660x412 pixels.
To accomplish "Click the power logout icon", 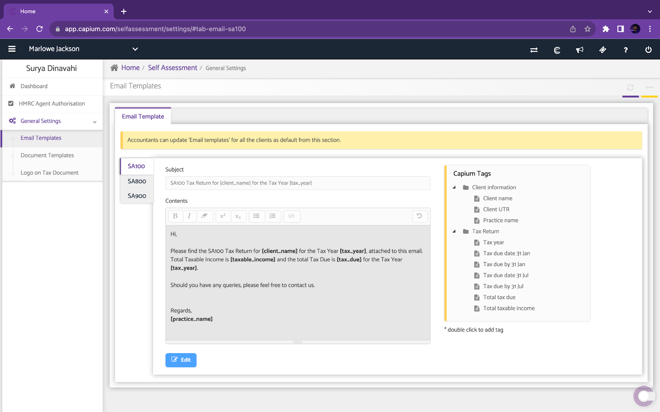I will tap(648, 50).
